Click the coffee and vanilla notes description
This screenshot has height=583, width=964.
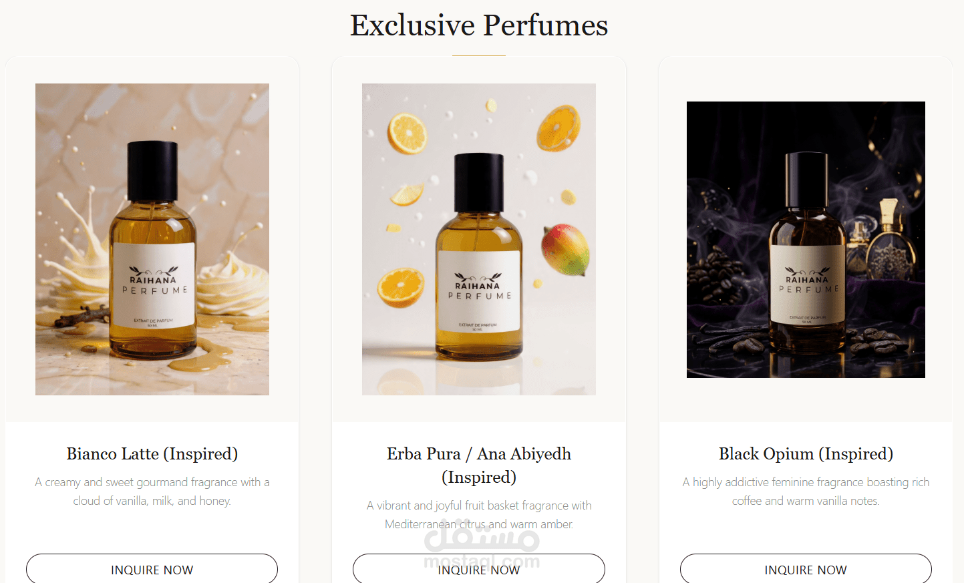(806, 492)
